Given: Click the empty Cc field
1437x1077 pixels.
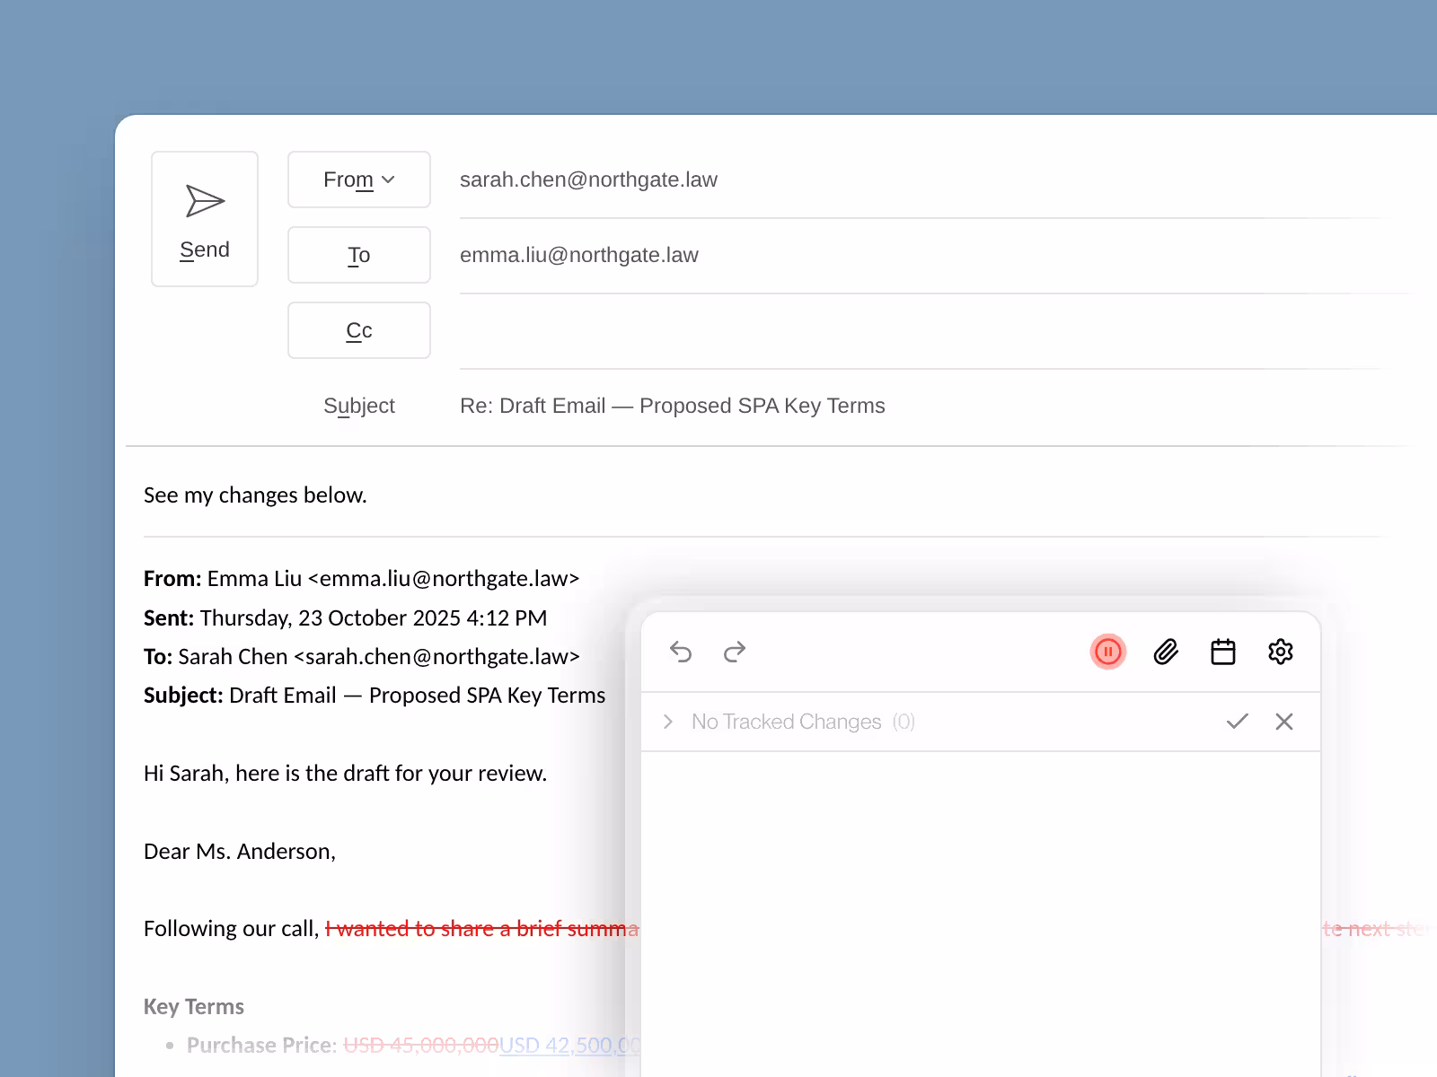Looking at the screenshot, I should click(x=934, y=331).
